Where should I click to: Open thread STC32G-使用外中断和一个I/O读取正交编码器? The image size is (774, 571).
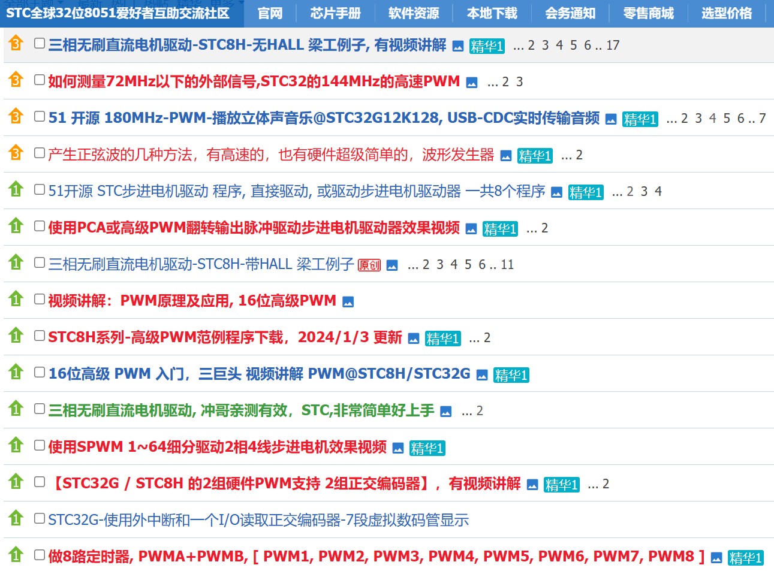tap(258, 520)
